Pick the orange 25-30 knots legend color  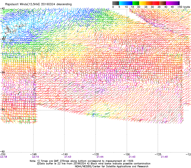click(149, 3)
